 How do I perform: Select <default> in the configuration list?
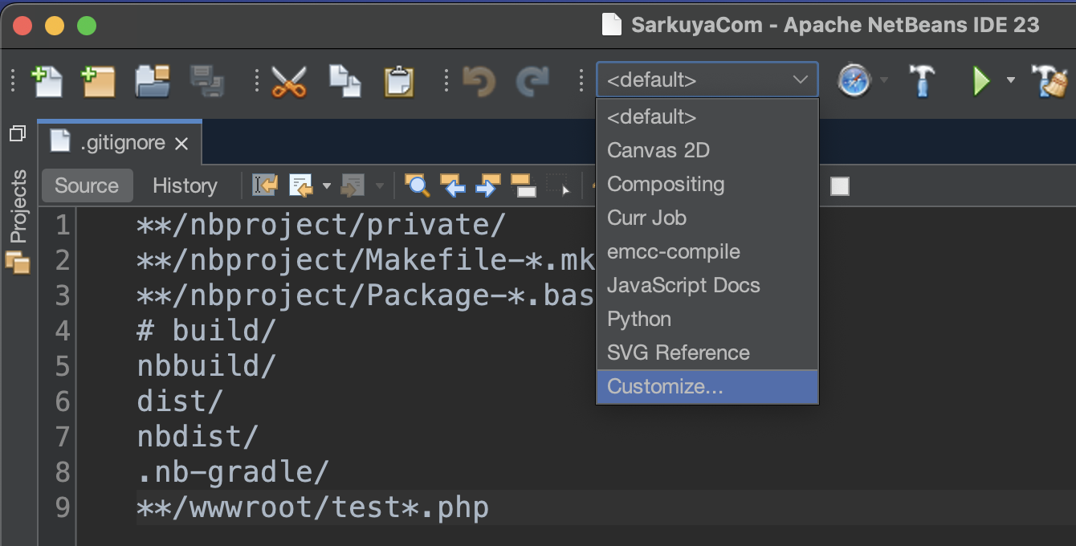[x=707, y=116]
